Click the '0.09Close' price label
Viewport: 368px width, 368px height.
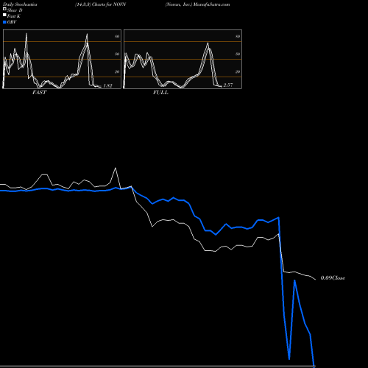333,278
